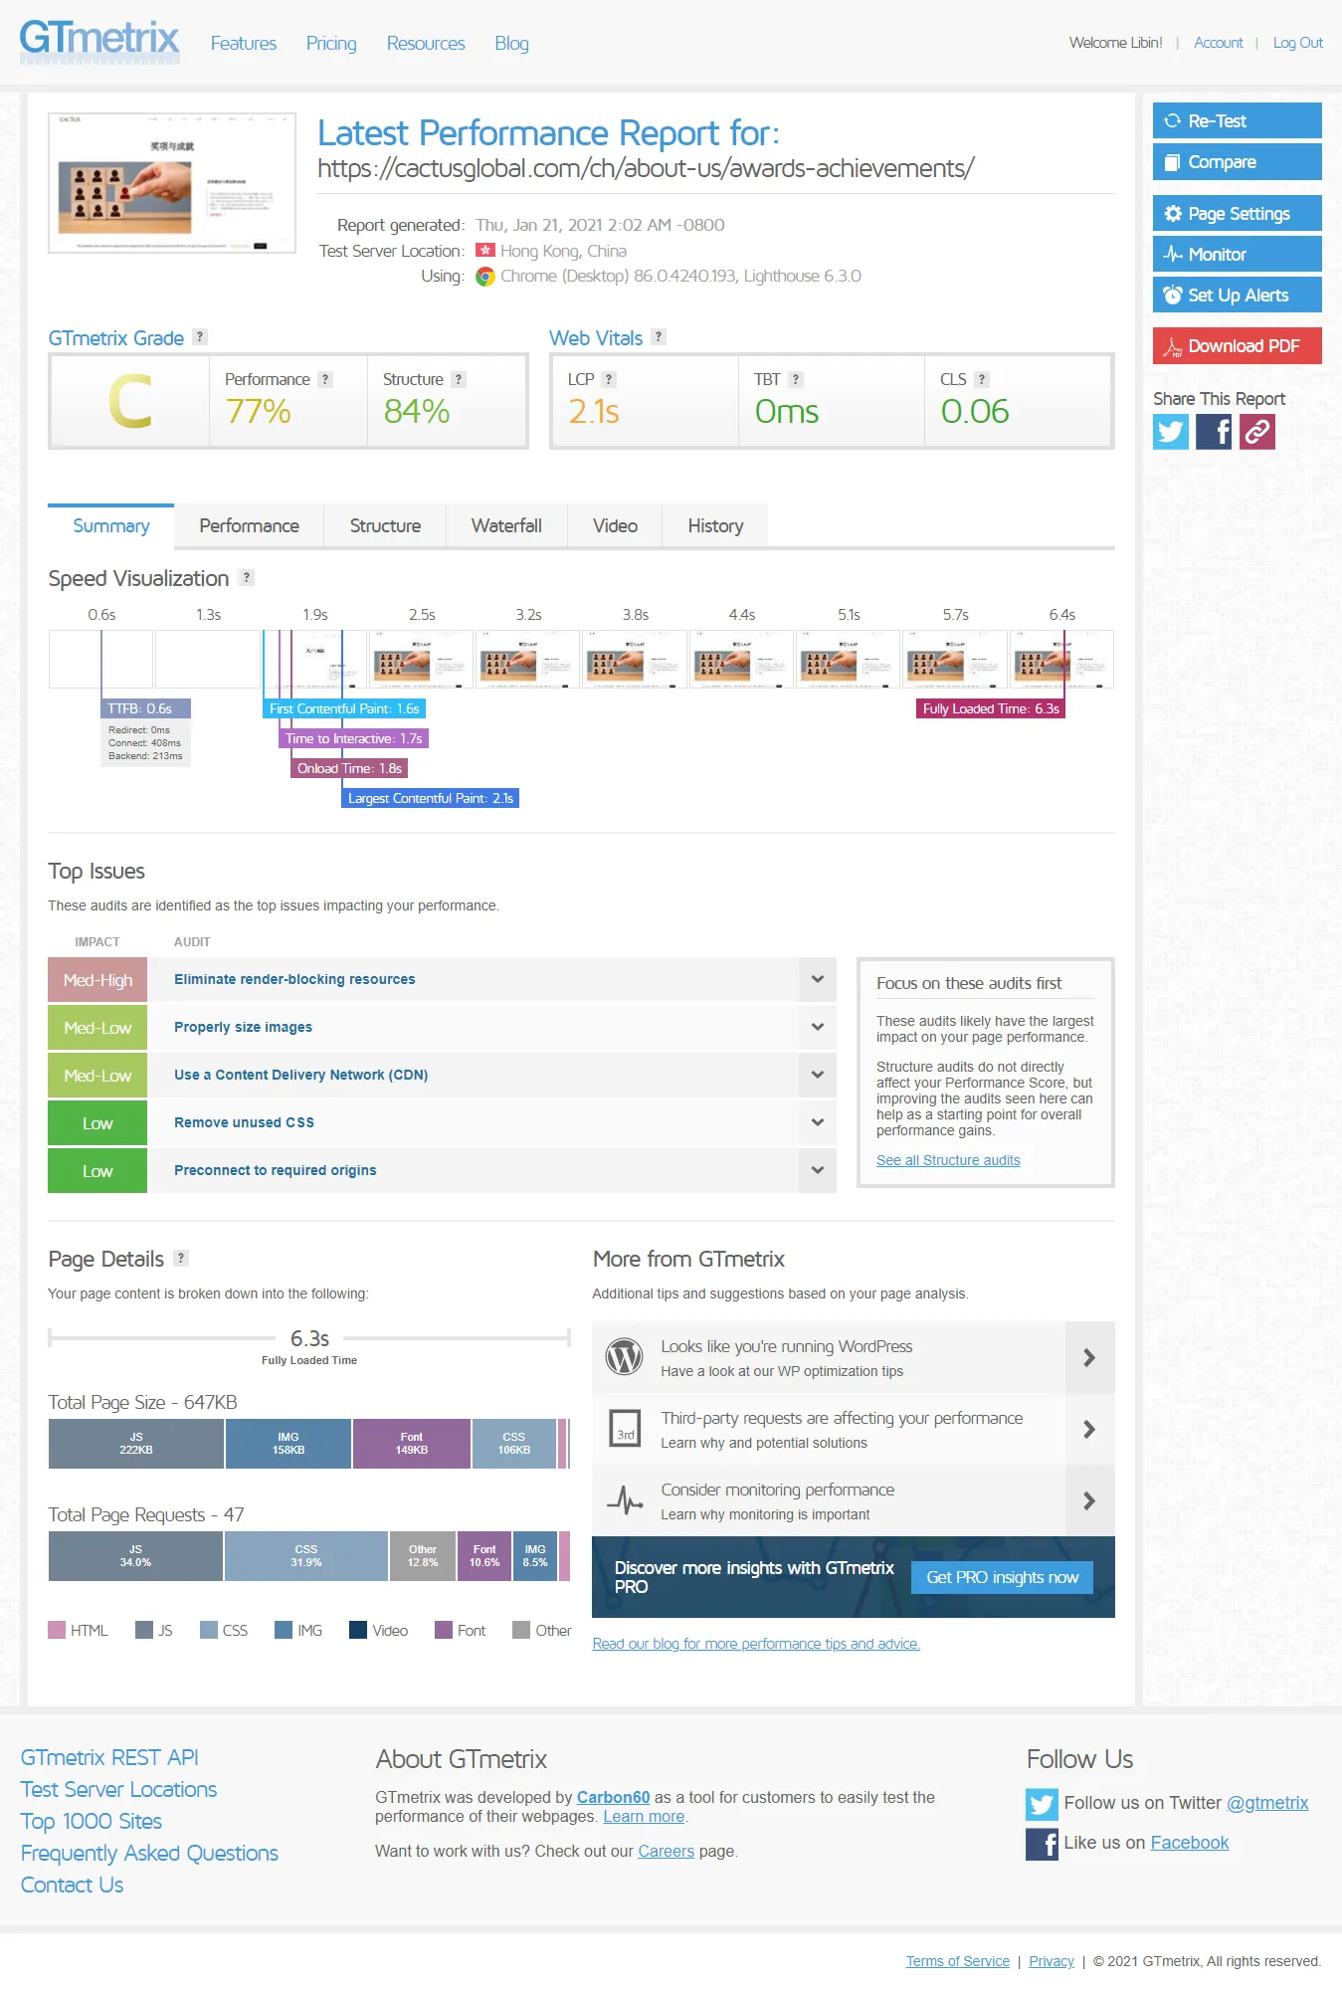The image size is (1342, 1989).
Task: Click the Hong Kong flag icon
Action: [x=484, y=251]
